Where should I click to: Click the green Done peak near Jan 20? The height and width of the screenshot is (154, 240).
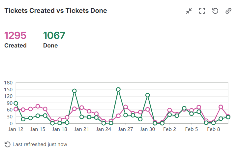75,91
